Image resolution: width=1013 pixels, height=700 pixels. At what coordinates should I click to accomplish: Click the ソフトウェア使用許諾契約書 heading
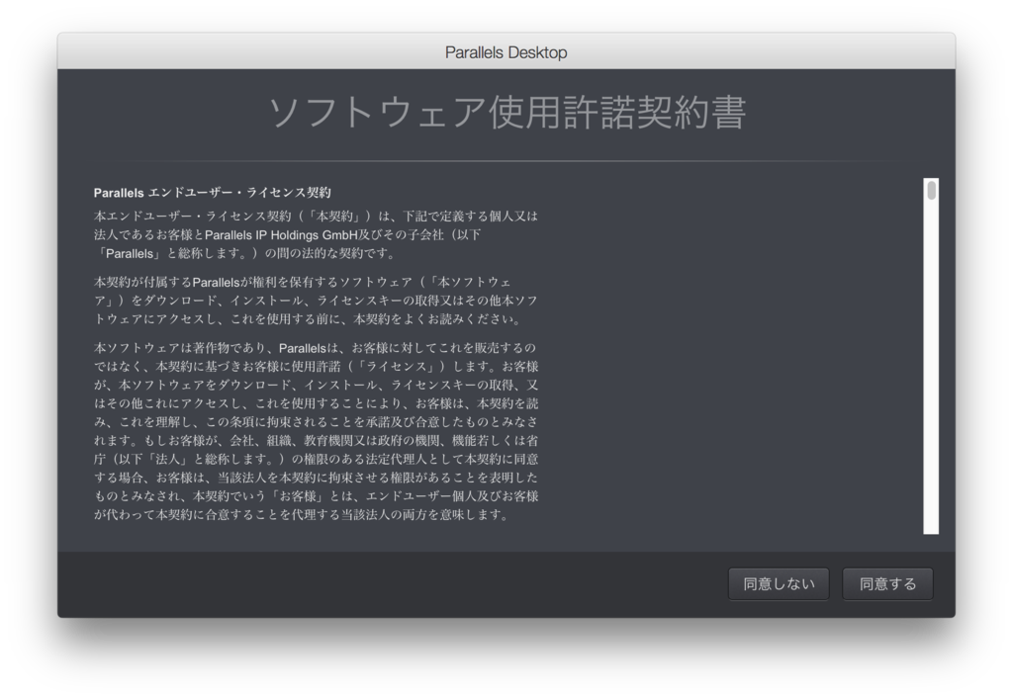506,113
